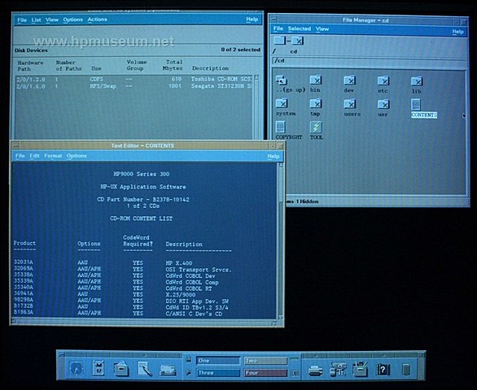Click Disk Devices list vertical scrollbar

pyautogui.click(x=256, y=106)
